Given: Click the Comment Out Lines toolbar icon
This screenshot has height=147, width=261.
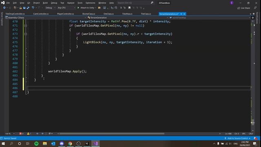Looking at the screenshot, I should coord(121,8).
